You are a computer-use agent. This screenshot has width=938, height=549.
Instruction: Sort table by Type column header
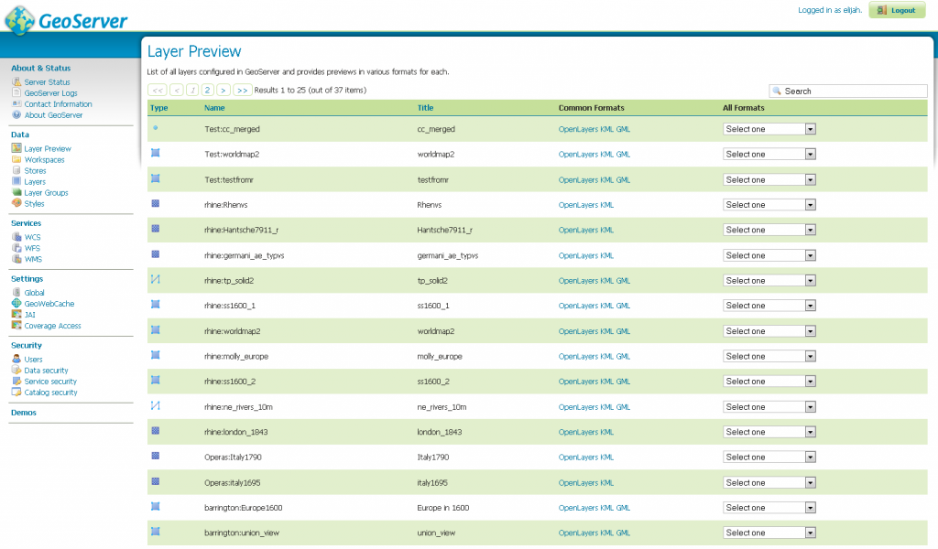(158, 108)
